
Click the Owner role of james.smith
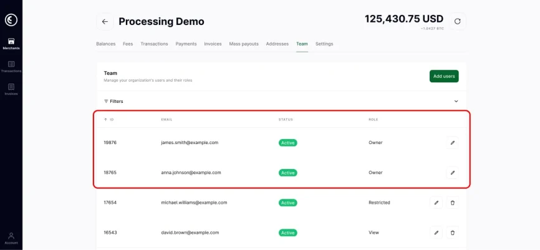[x=375, y=143]
